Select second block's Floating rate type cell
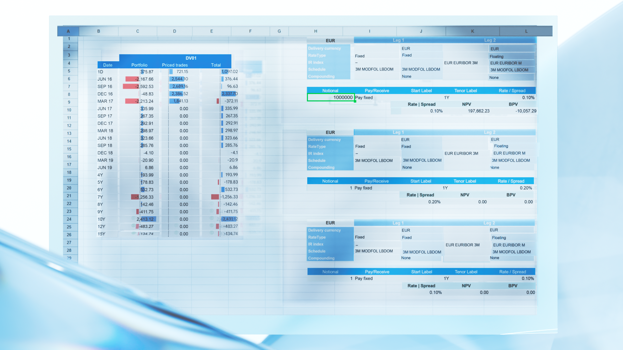This screenshot has width=623, height=350. point(501,146)
